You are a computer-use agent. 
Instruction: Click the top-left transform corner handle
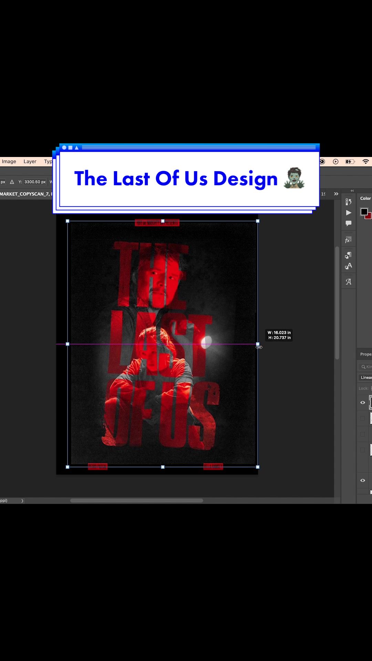[68, 221]
